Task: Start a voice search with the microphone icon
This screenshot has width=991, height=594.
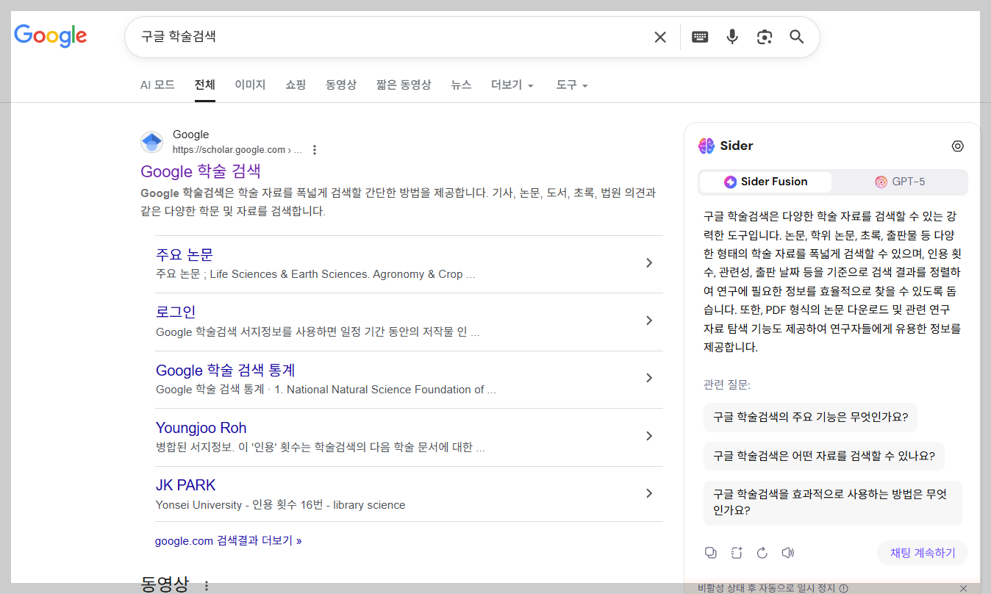Action: point(731,36)
